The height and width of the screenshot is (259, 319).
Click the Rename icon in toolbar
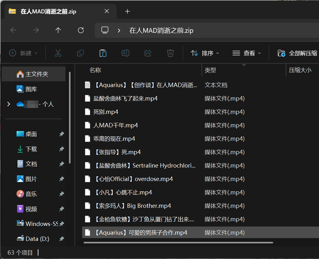[125, 53]
